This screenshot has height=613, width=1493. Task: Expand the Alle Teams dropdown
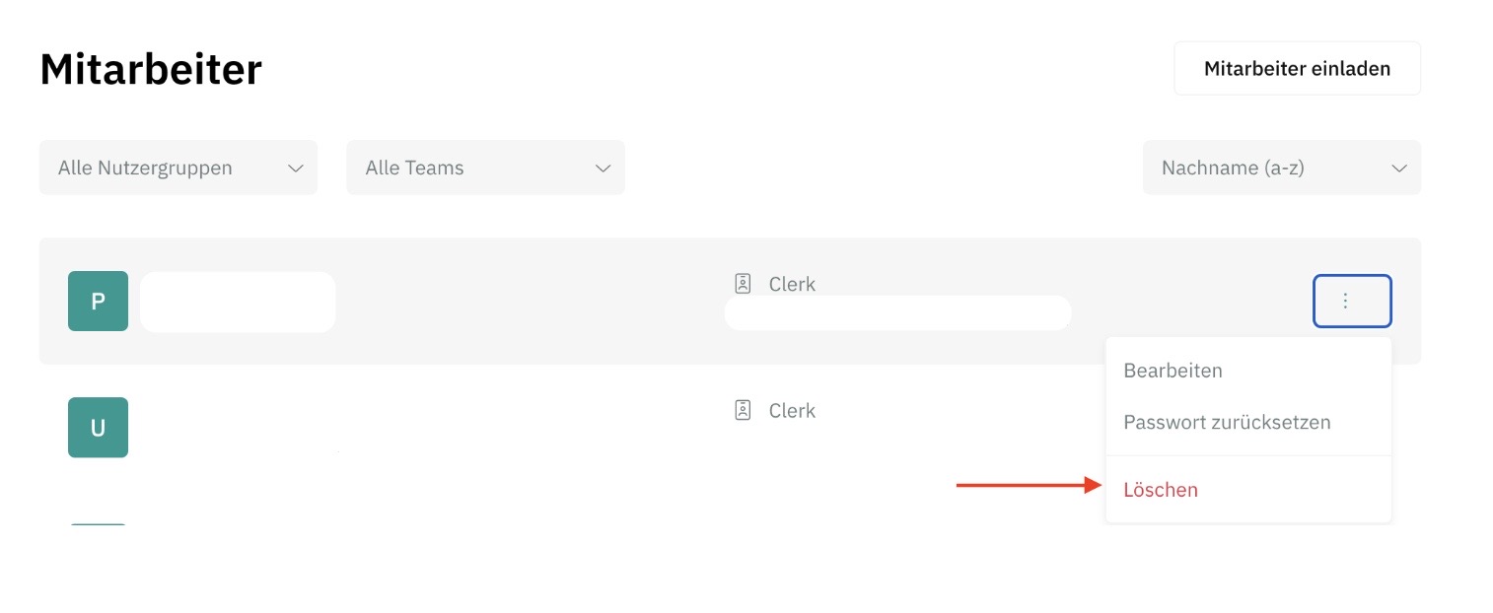coord(485,168)
